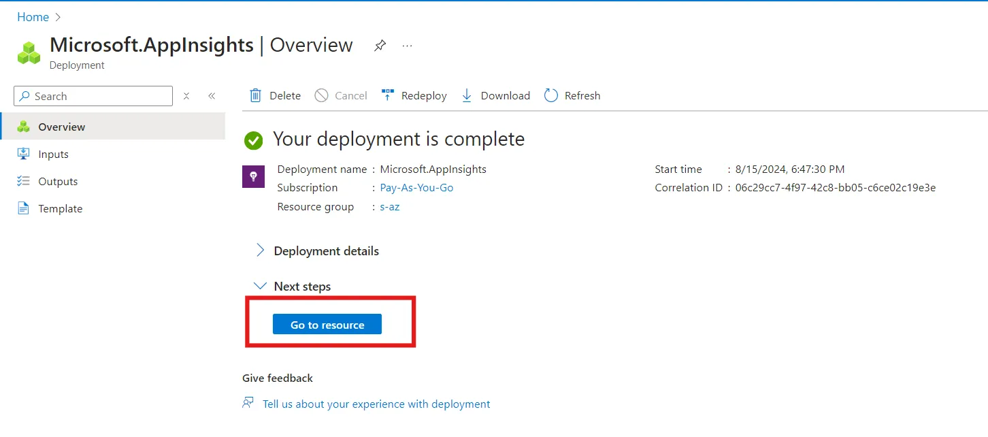Collapse the left sidebar panel

pos(212,96)
